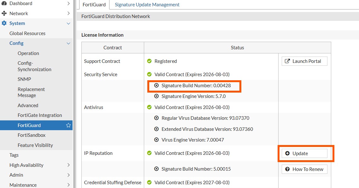Click Signature Engine Version: 5.7.0 text
Viewport: 359px width, 188px height.
click(x=193, y=96)
